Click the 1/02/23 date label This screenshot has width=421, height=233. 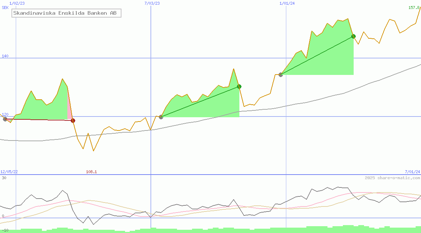[17, 3]
